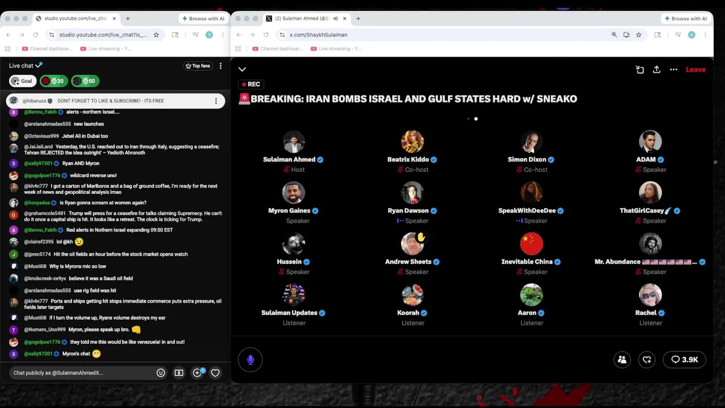Click Browse with AI in the YouTube Studio window
Screen dimensions: 725x408
(x=203, y=18)
